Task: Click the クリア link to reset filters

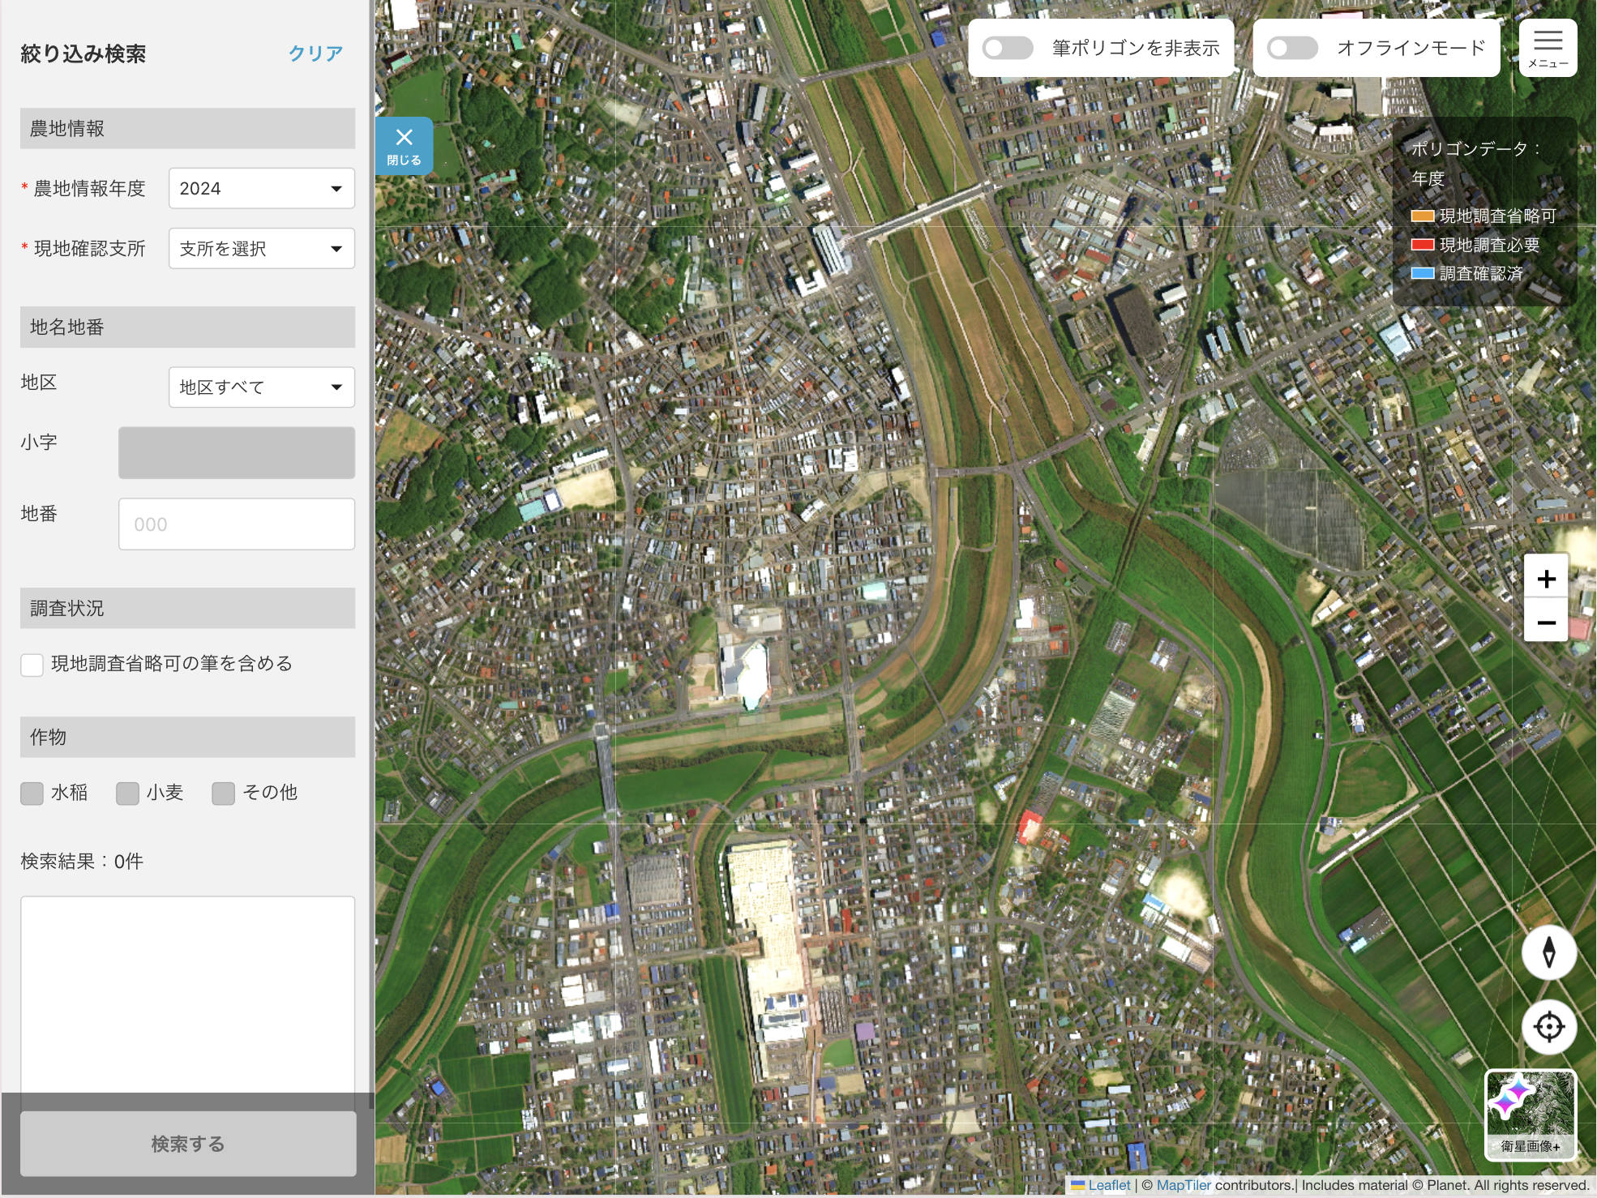Action: click(x=315, y=53)
